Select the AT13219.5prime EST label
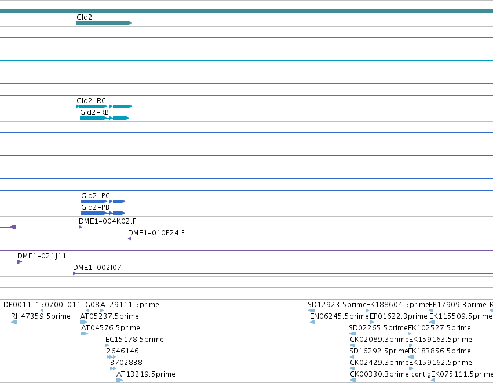The image size is (493, 383). (x=146, y=374)
